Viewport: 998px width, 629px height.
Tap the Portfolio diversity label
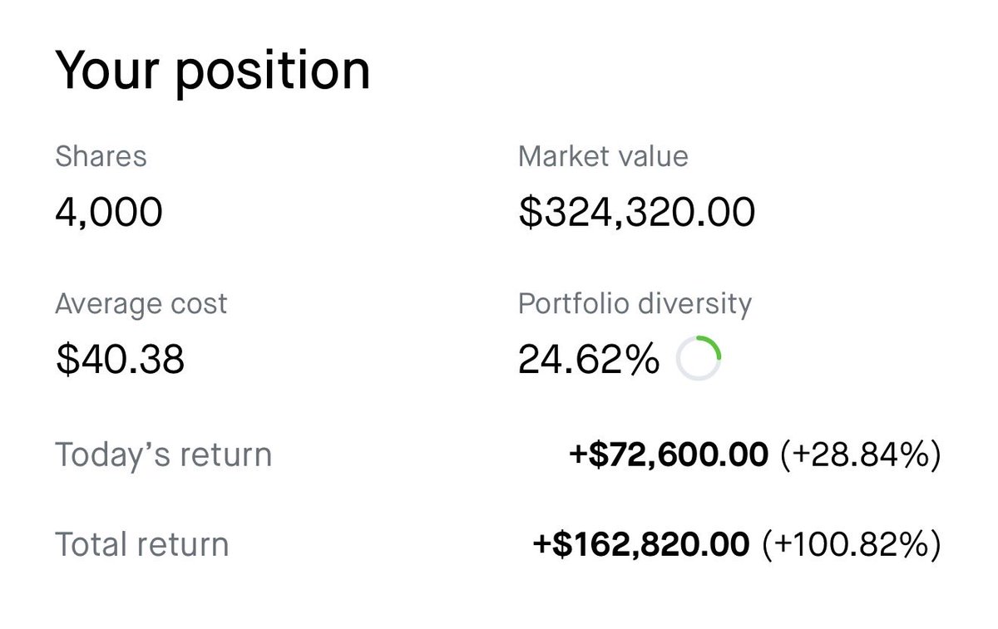pyautogui.click(x=635, y=304)
